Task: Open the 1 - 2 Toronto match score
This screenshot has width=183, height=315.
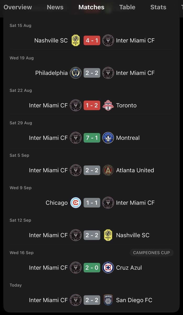Action: coord(92,106)
